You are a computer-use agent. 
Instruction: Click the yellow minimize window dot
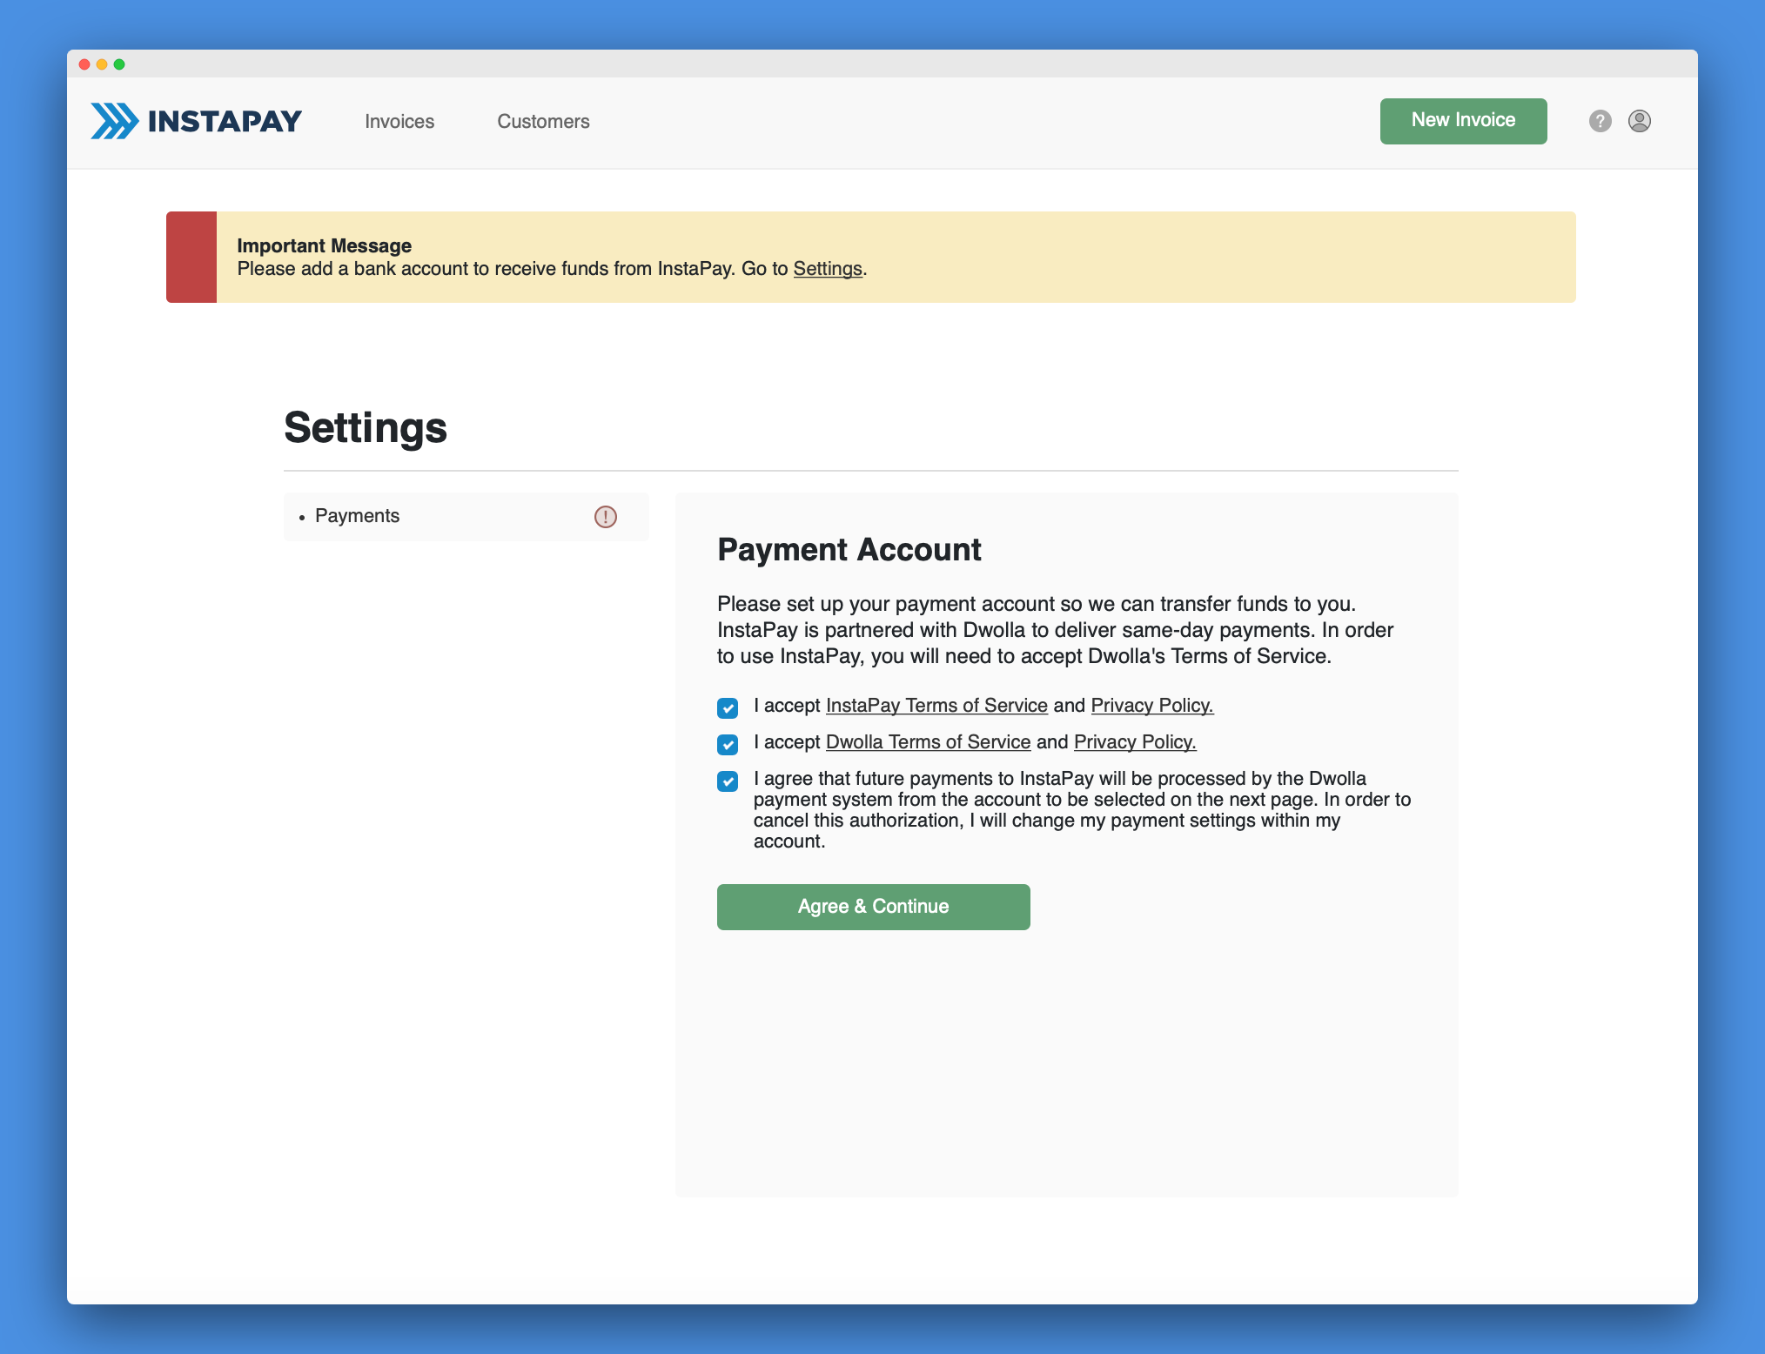[x=102, y=64]
